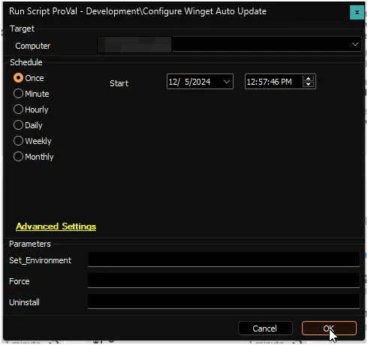Close the Run Script dialog
Viewport: 368px width, 345px height.
357,12
